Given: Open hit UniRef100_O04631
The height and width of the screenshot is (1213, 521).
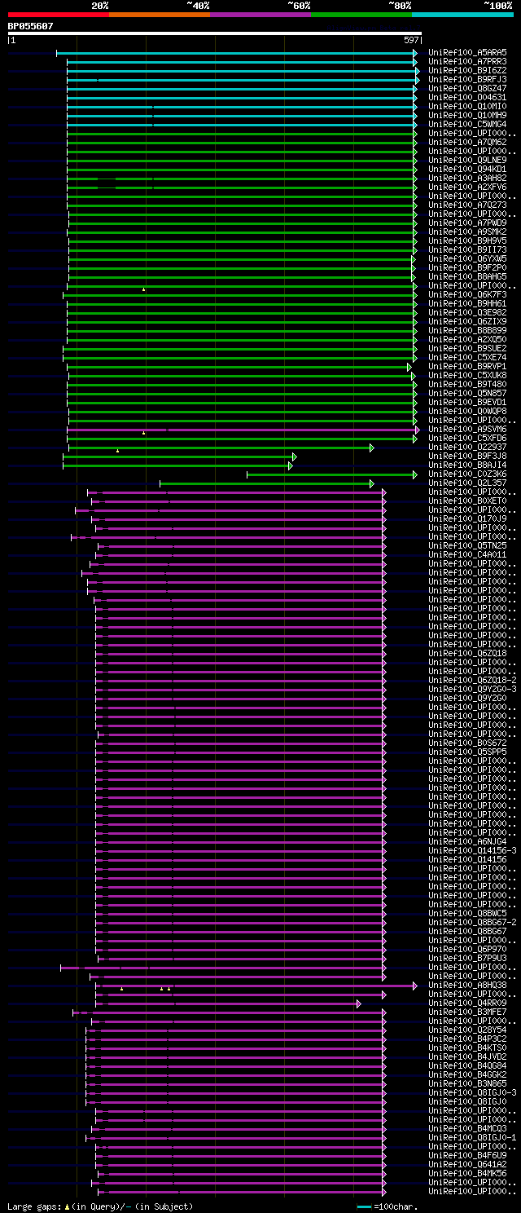Looking at the screenshot, I should pos(467,97).
